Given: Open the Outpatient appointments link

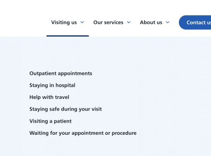Looking at the screenshot, I should tap(61, 74).
